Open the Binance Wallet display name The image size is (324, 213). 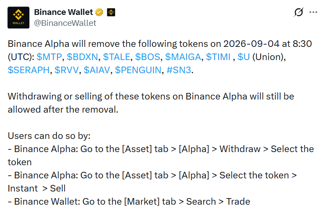tap(63, 12)
